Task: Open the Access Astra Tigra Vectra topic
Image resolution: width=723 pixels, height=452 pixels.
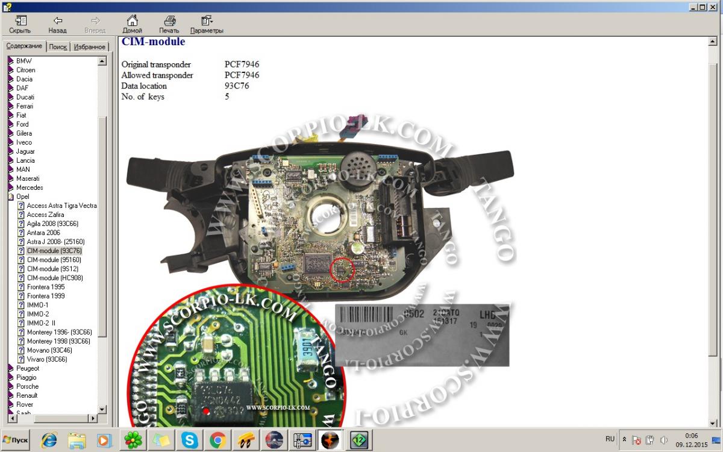Action: (x=61, y=206)
